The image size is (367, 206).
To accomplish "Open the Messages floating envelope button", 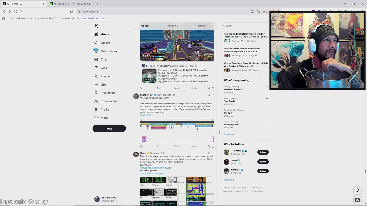I will click(x=357, y=200).
